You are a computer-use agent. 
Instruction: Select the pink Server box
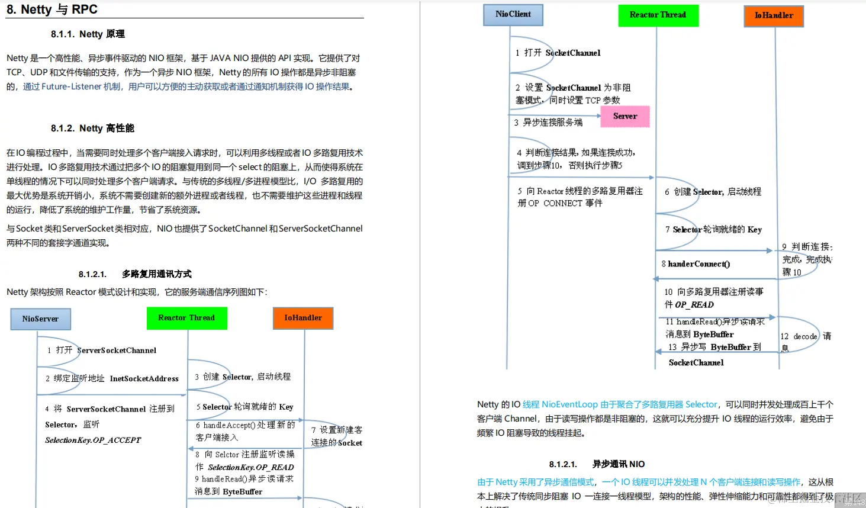coord(624,117)
